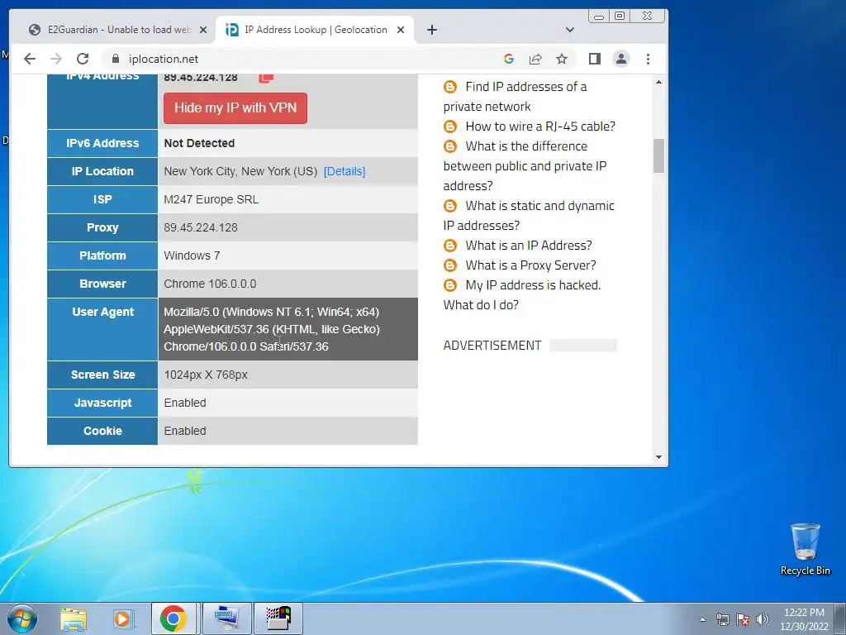Click the page scrollbar up arrow

658,82
